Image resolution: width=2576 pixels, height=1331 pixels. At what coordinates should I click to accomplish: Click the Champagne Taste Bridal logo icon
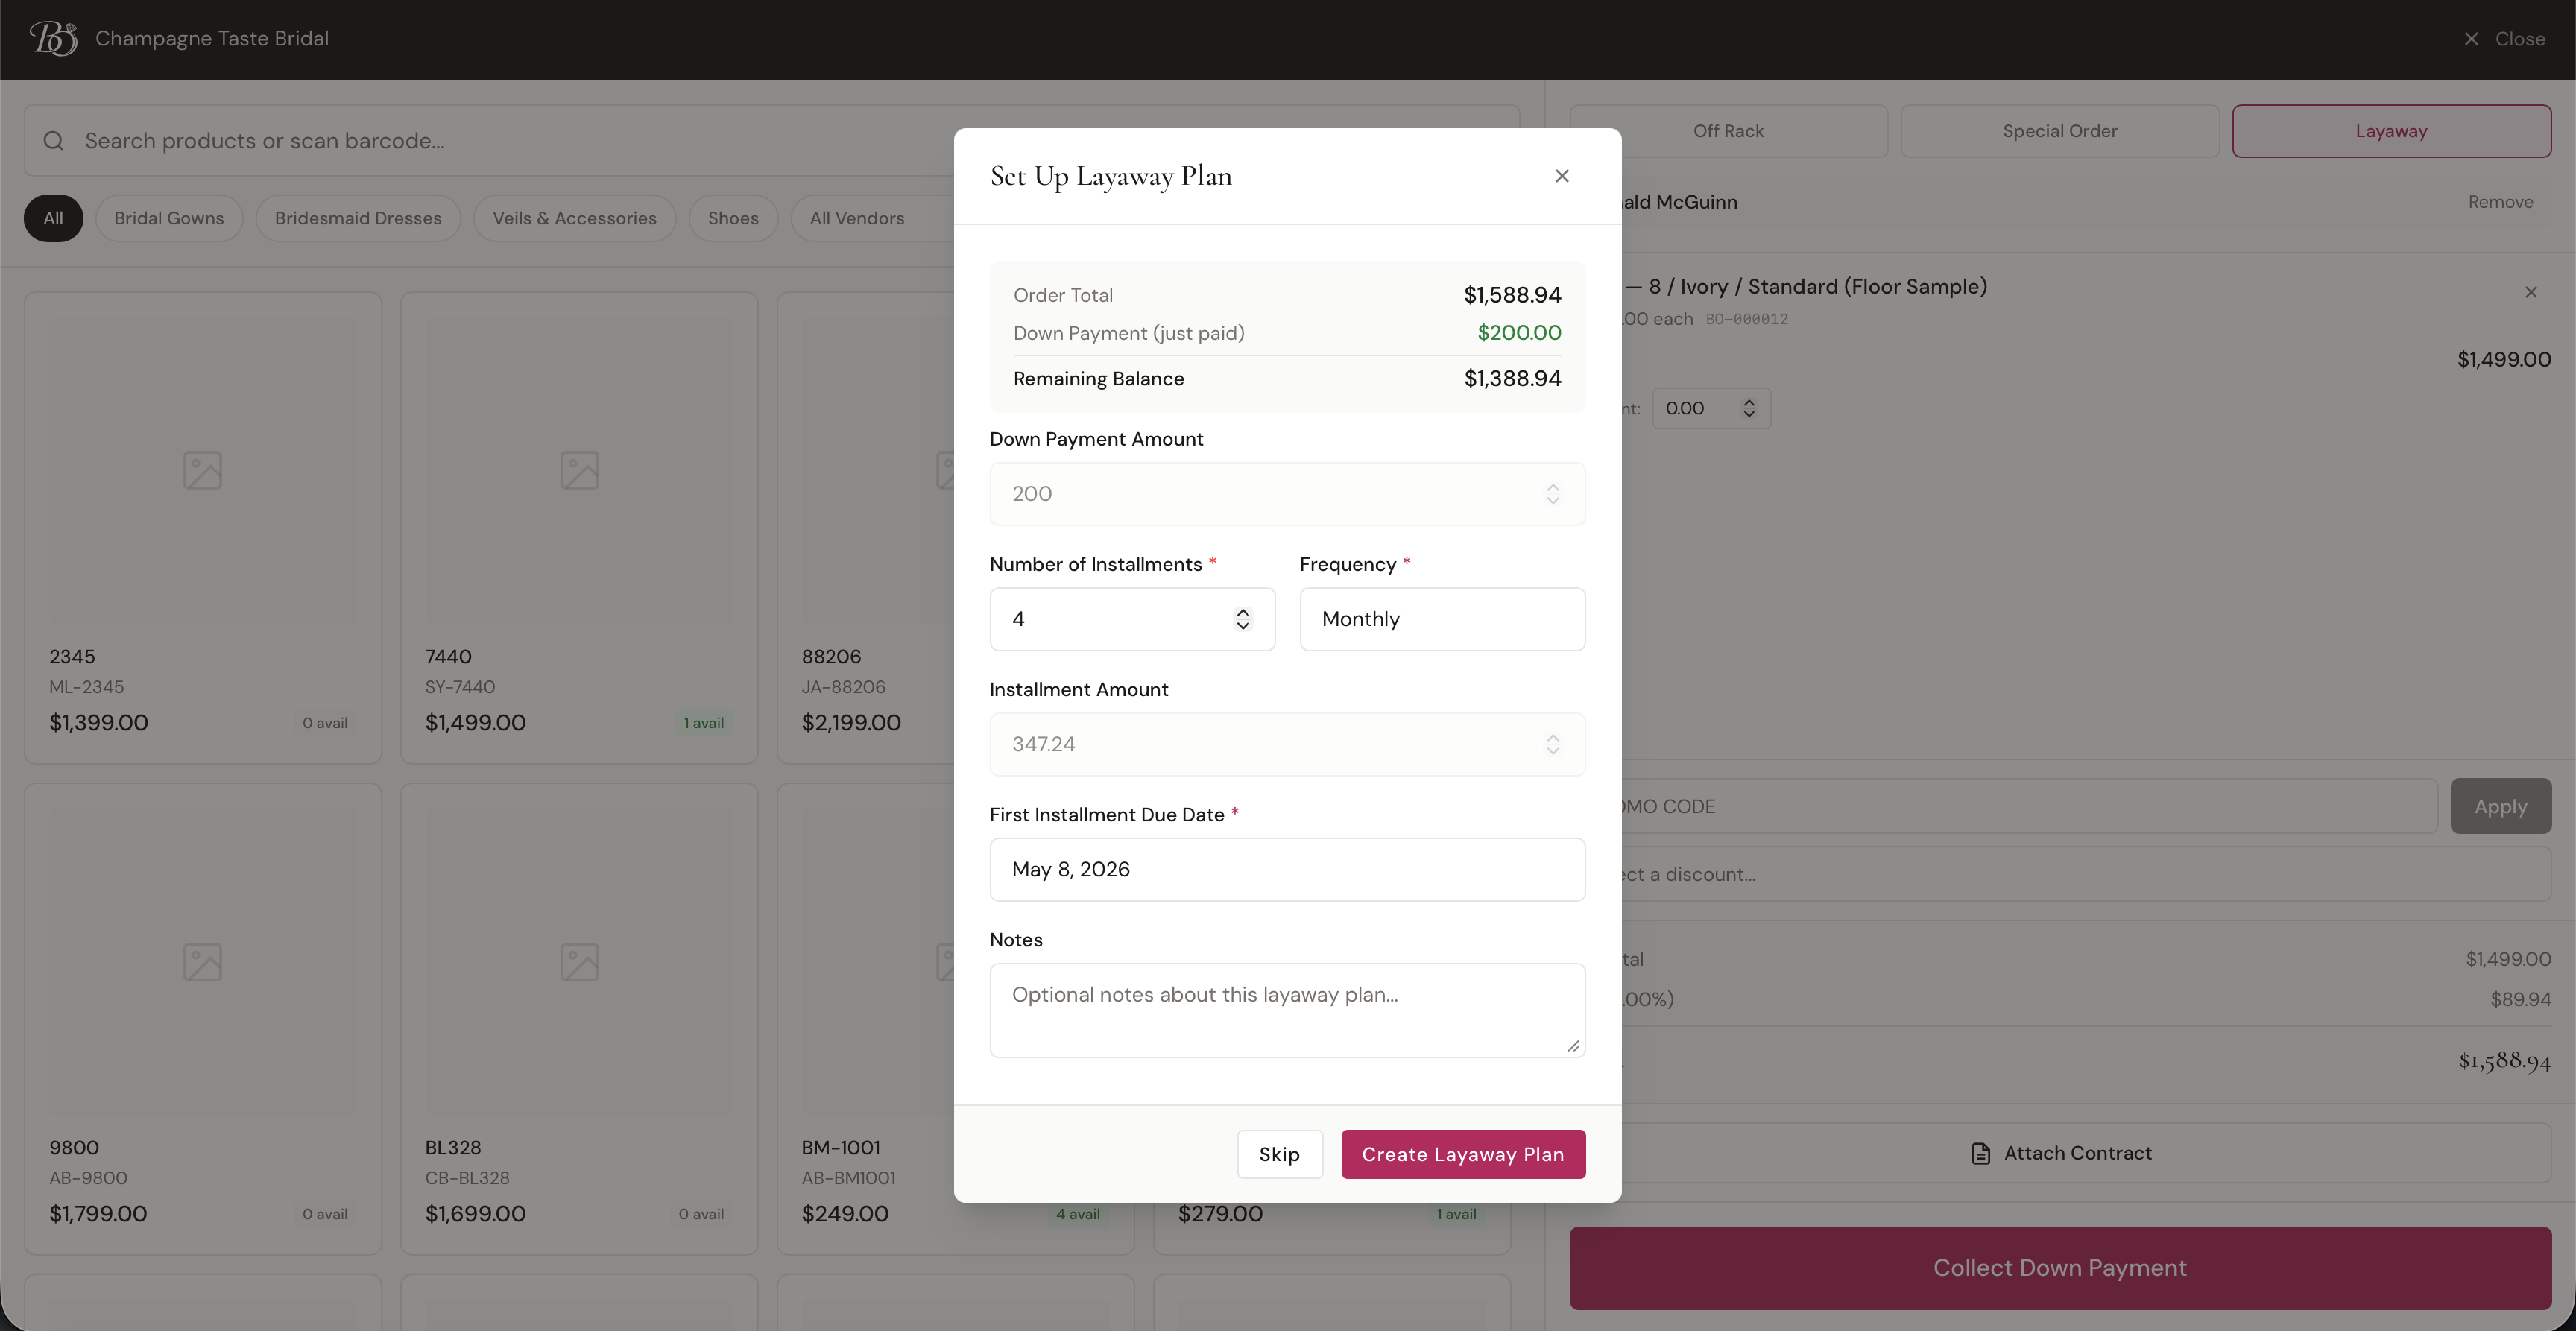[53, 38]
